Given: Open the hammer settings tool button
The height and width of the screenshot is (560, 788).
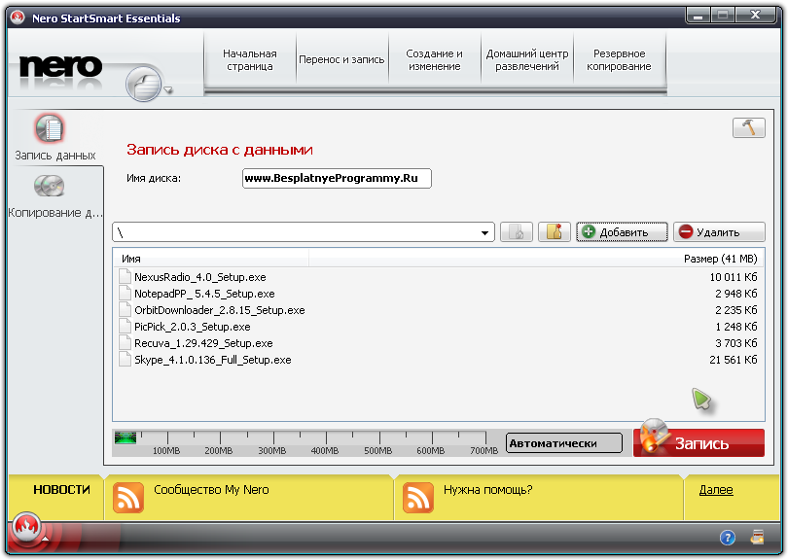Looking at the screenshot, I should coord(749,127).
